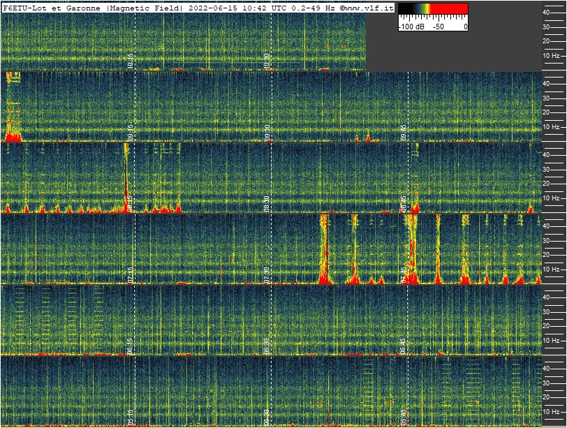Select the 10:15 time marker
567x428 pixels.
(131, 61)
